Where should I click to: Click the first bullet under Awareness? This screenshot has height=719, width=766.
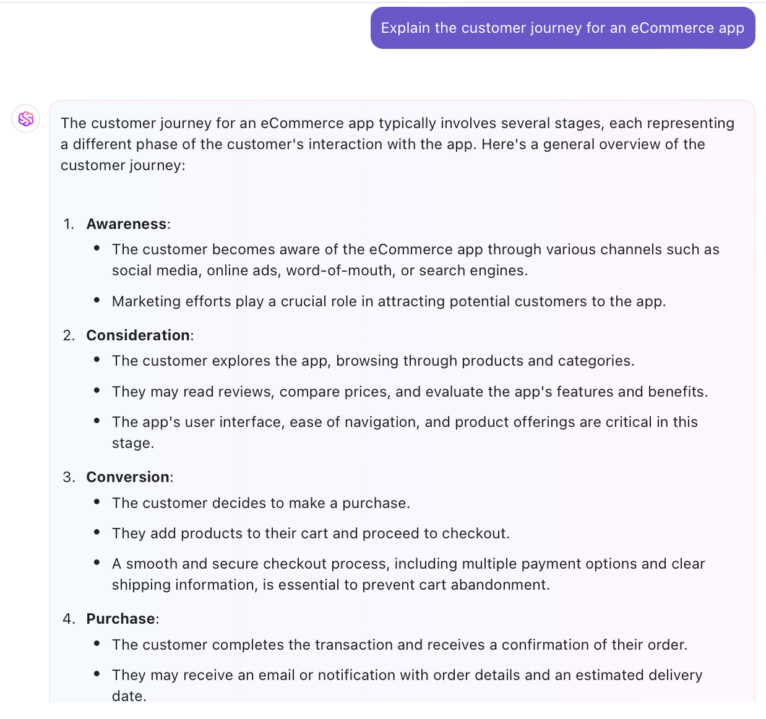pos(415,259)
